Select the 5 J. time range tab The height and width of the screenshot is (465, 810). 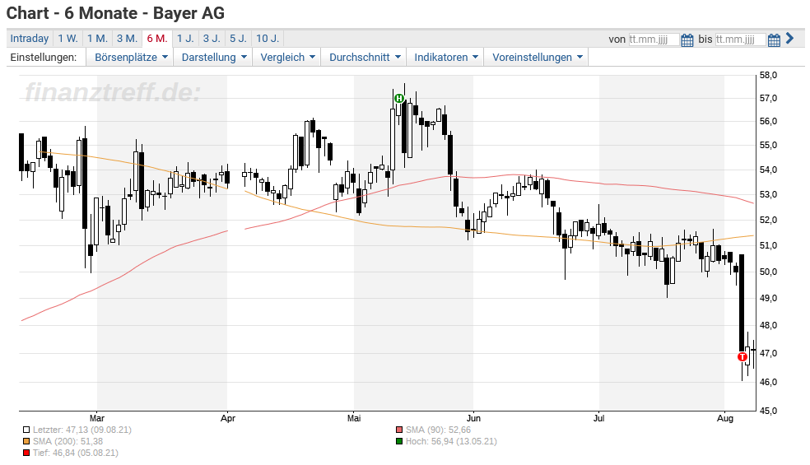[x=238, y=38]
